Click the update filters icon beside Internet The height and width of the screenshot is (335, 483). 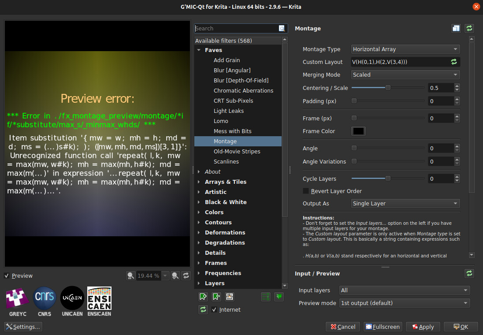coord(203,309)
